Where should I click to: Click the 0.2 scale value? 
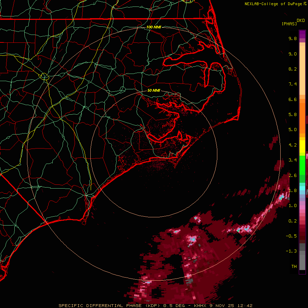pyautogui.click(x=293, y=221)
